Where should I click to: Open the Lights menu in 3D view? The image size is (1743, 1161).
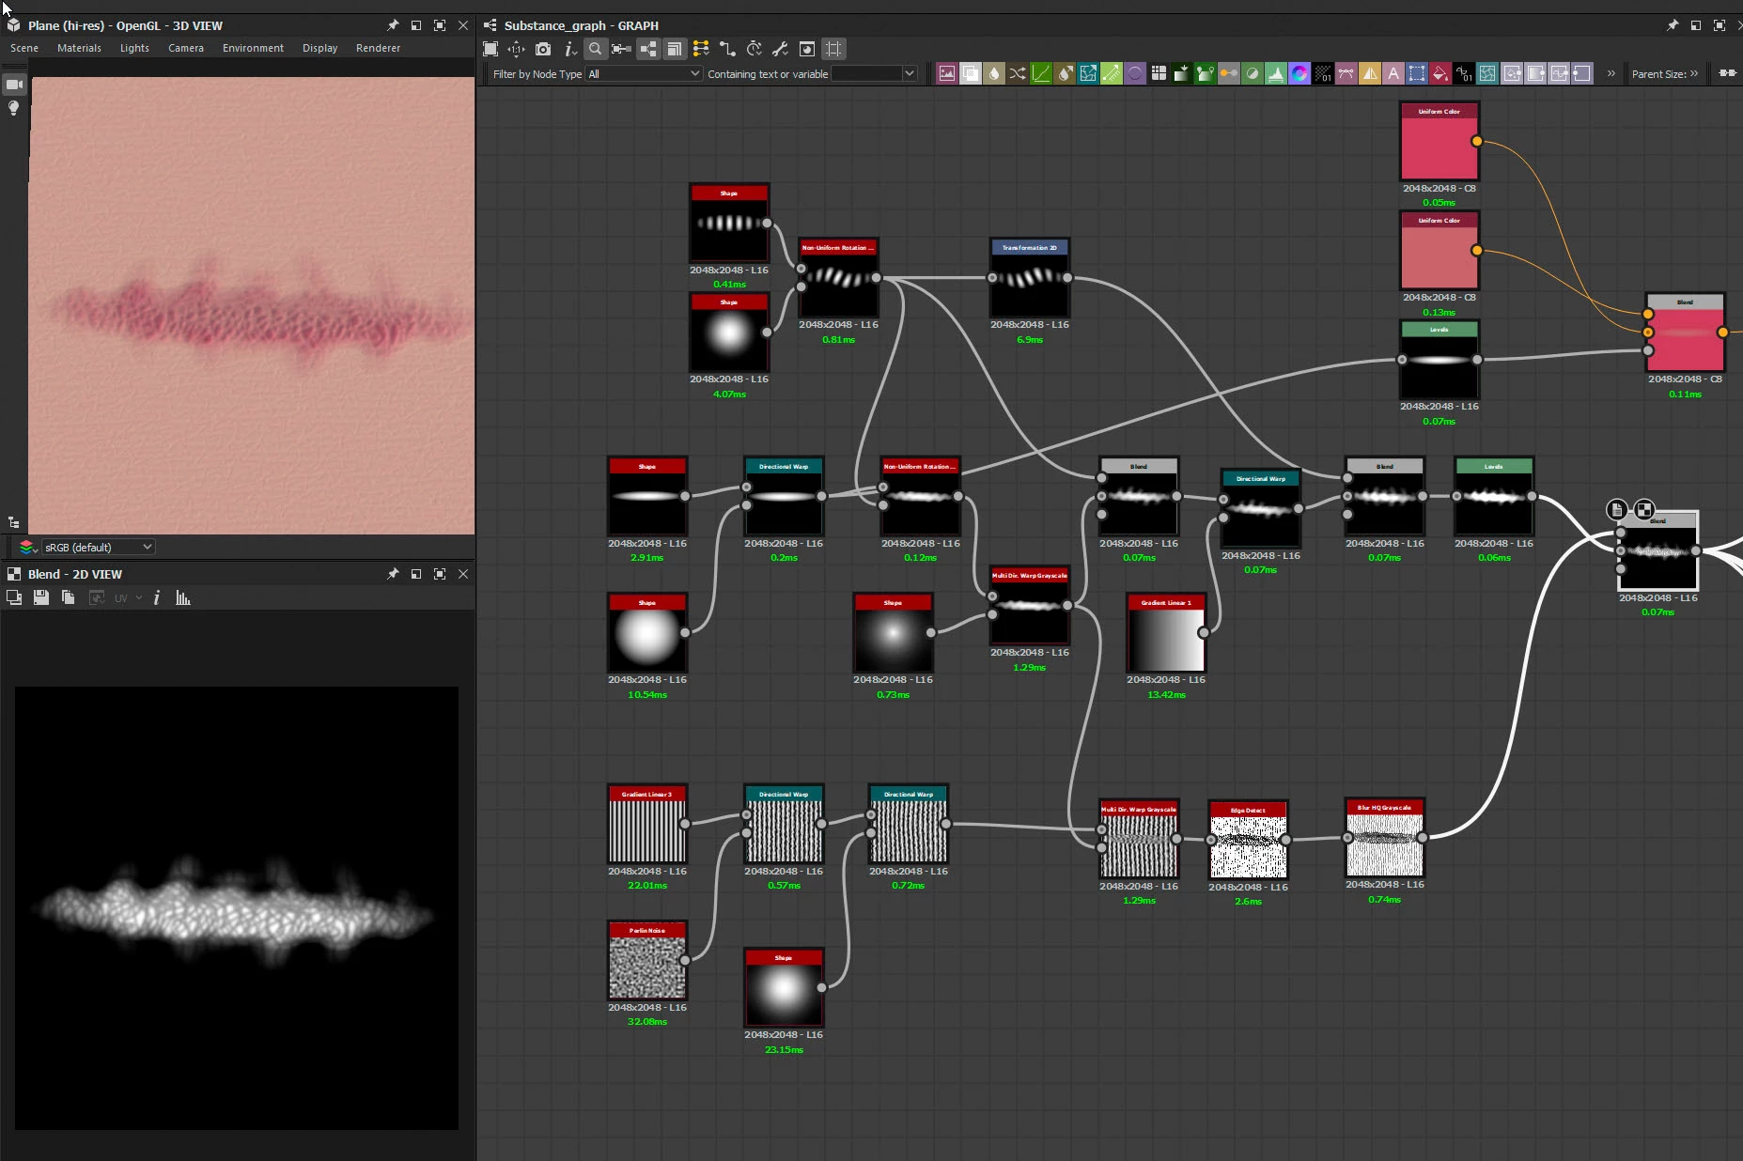click(134, 48)
